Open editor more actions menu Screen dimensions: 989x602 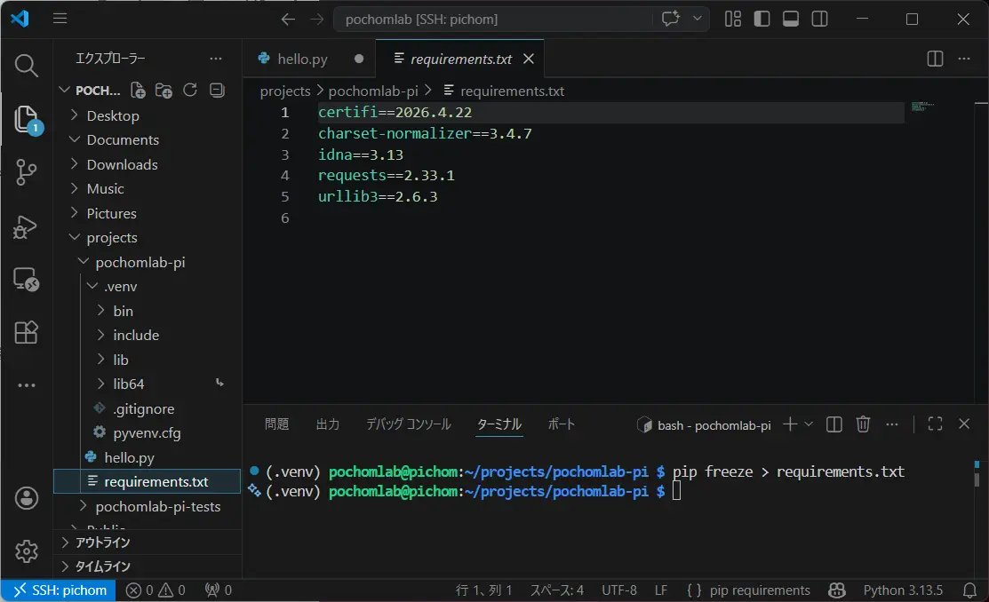pos(964,59)
